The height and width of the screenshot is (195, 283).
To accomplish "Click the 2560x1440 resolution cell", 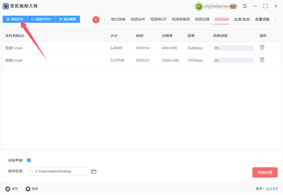I will (x=170, y=60).
